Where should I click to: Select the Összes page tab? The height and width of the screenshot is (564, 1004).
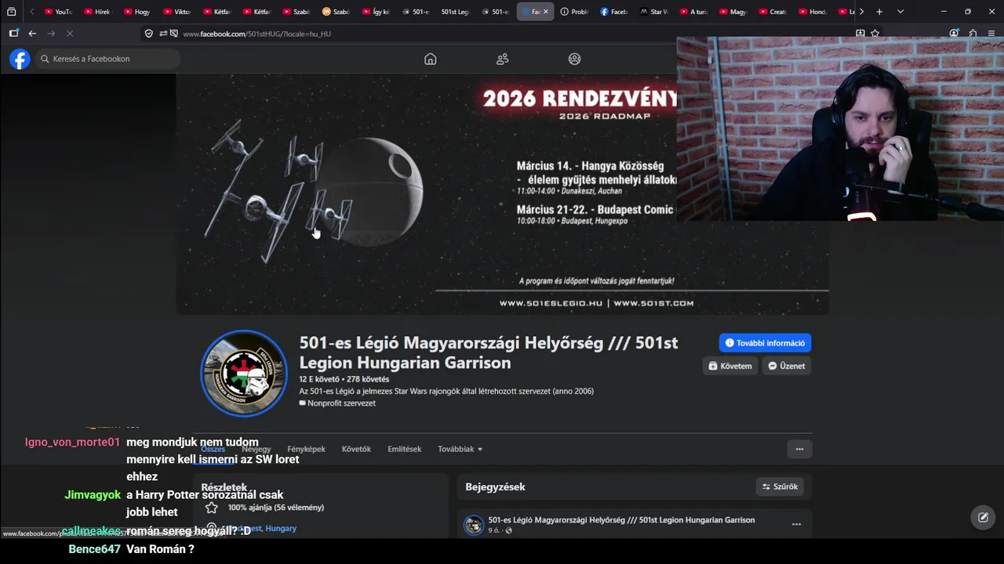pyautogui.click(x=213, y=449)
